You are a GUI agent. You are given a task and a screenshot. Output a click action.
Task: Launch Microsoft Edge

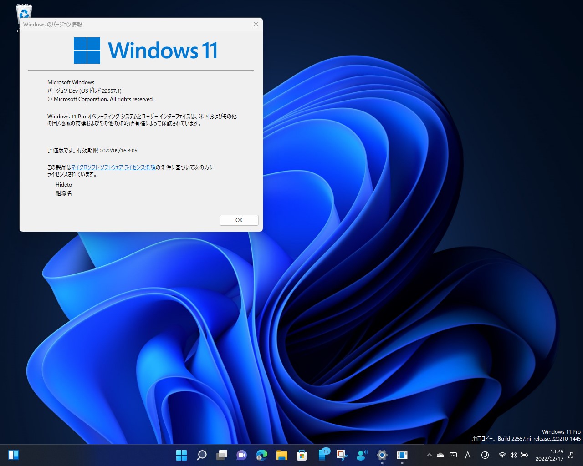[261, 455]
